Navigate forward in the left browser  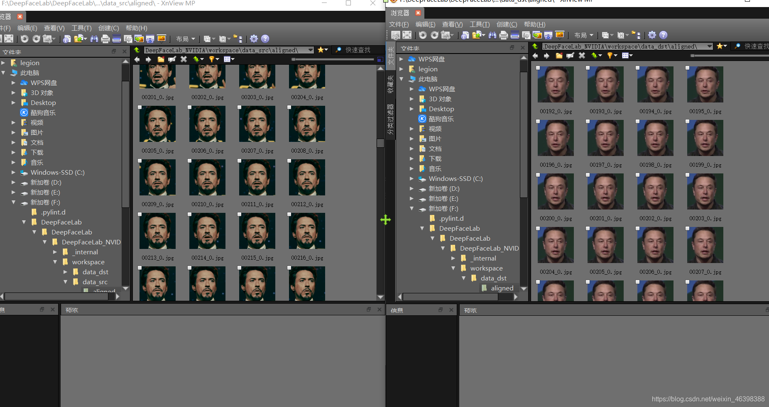point(148,59)
